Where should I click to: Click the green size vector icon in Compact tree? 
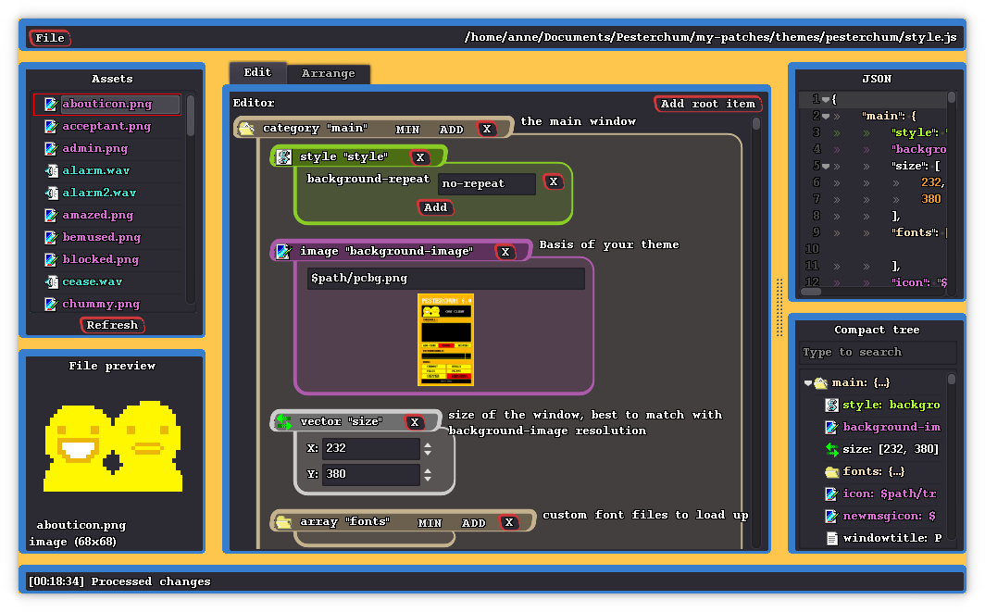pos(830,449)
